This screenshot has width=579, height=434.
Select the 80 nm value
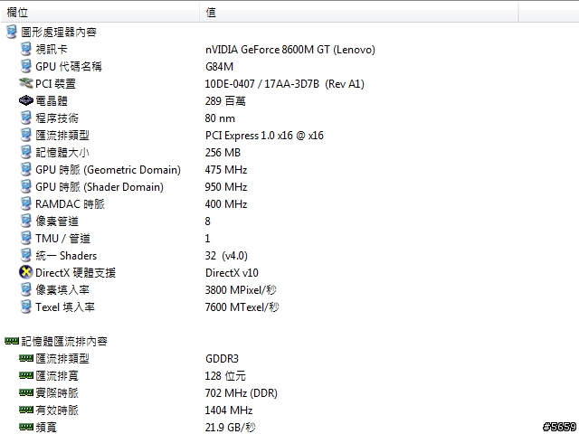click(x=220, y=118)
